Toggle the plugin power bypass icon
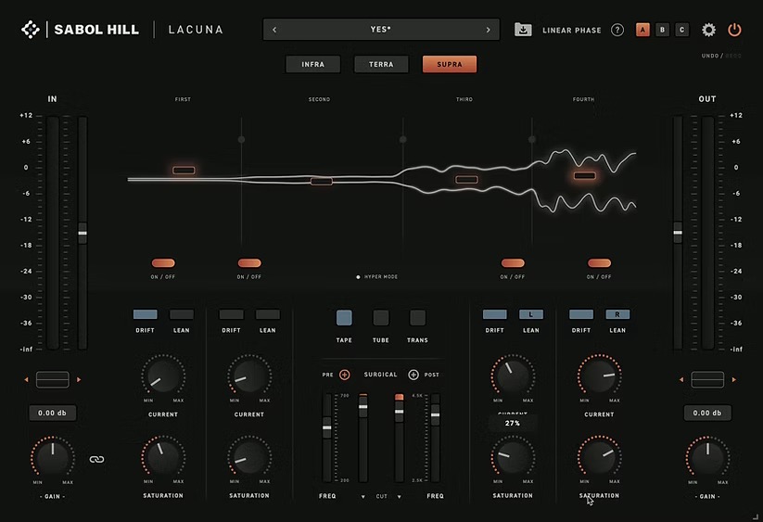Screen dimensions: 763x522 [x=734, y=30]
